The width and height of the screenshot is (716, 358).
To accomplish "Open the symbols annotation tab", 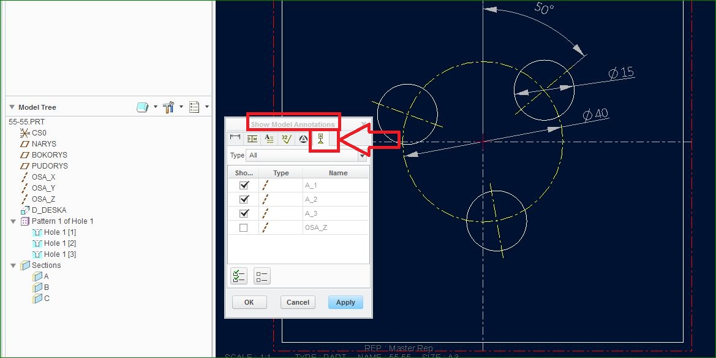I will (x=303, y=139).
